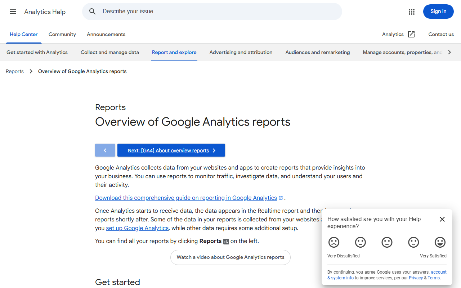Viewport: 461px width, 288px height.
Task: Click the external-link icon after the guide link
Action: coord(281,198)
